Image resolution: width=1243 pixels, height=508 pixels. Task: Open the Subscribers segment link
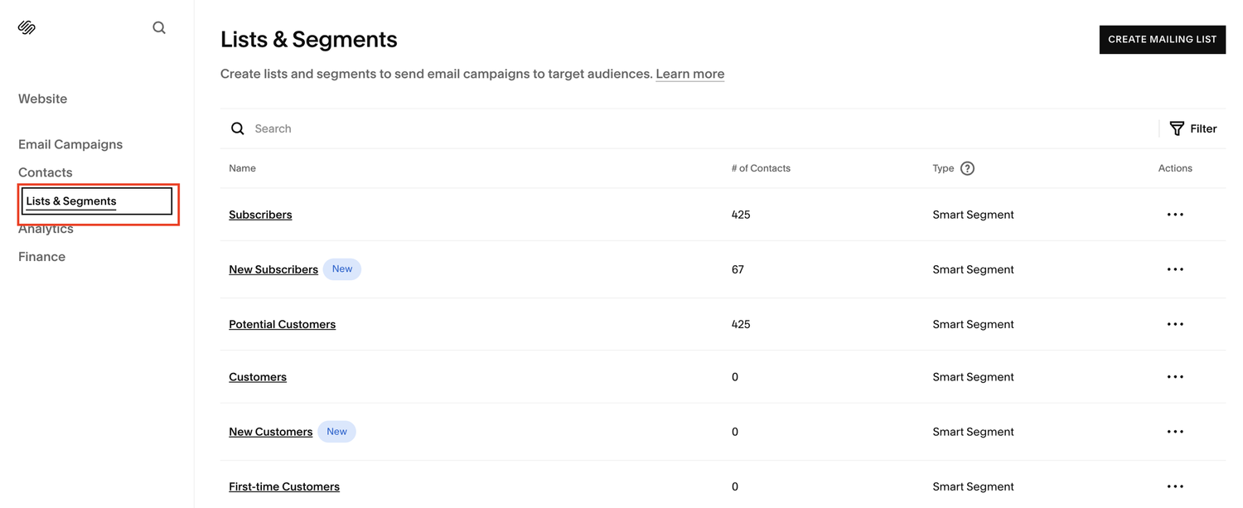coord(260,215)
